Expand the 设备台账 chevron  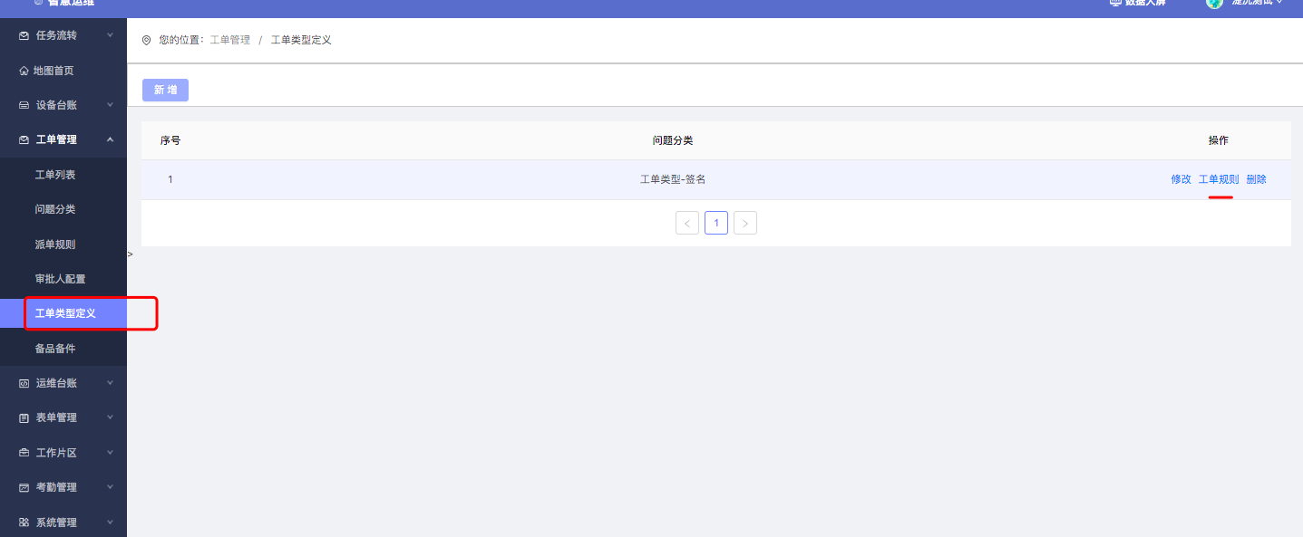point(110,105)
